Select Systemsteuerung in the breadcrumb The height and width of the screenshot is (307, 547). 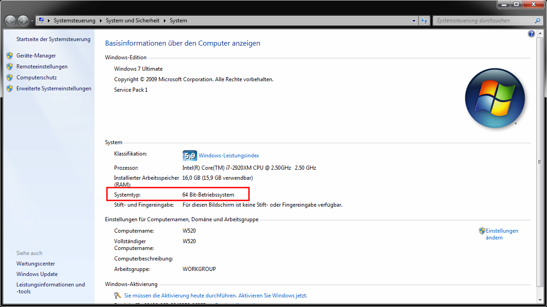pyautogui.click(x=74, y=21)
